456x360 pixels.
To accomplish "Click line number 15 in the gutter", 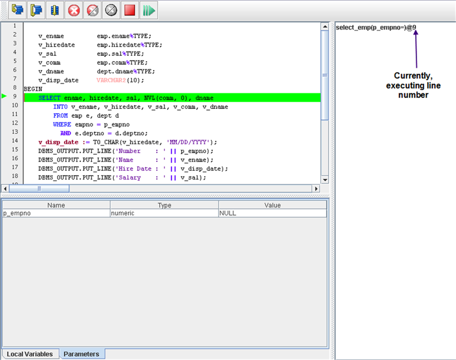I will click(15, 150).
